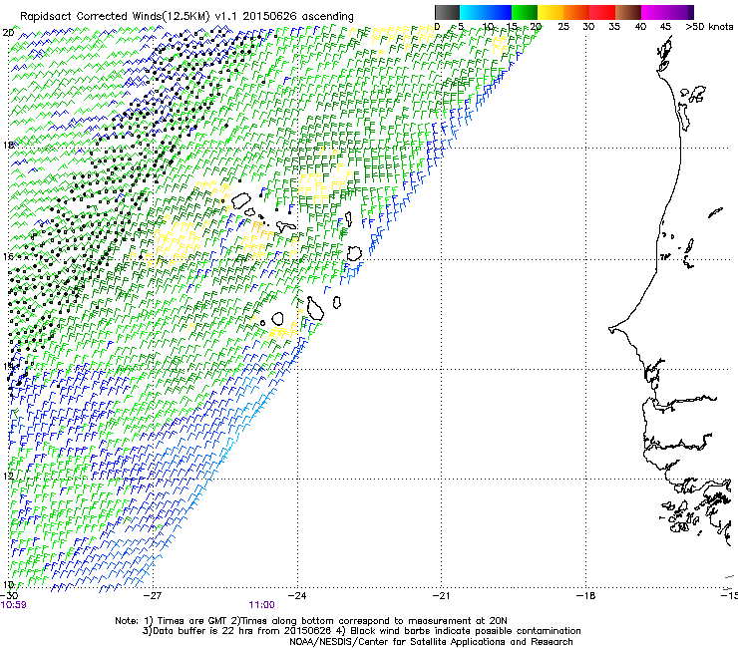Click the latitude label '12'
This screenshot has height=648, width=738.
pos(8,476)
